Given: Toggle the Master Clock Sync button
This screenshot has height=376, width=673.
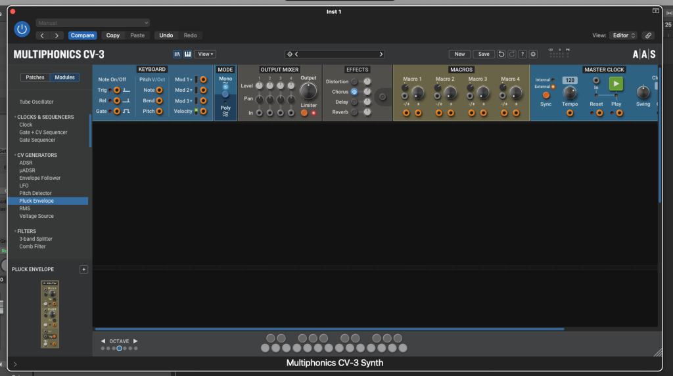Looking at the screenshot, I should 545,95.
